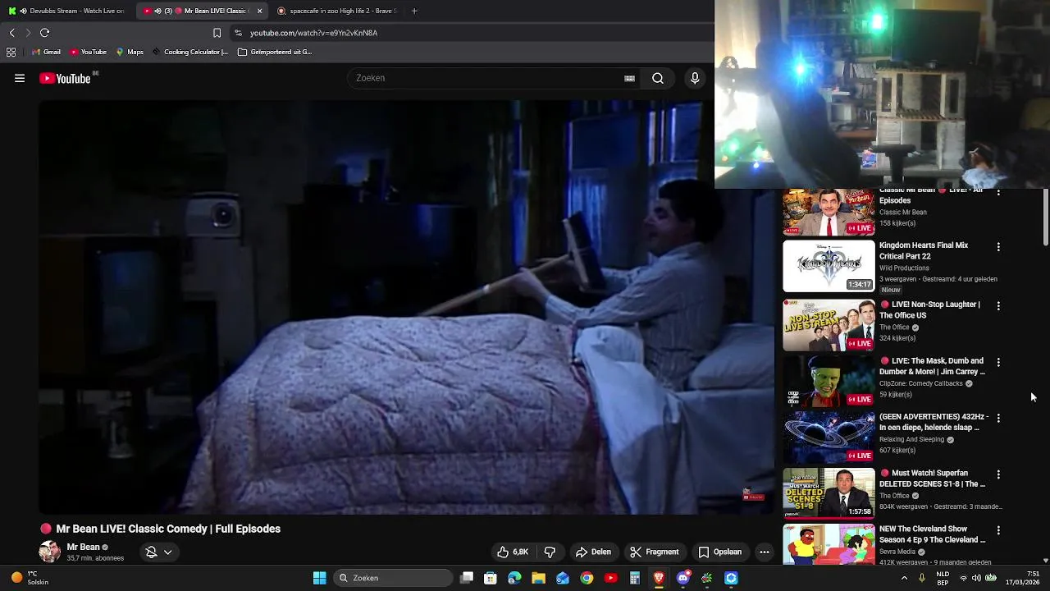The image size is (1050, 591).
Task: Like the Mr Bean video
Action: [x=513, y=552]
